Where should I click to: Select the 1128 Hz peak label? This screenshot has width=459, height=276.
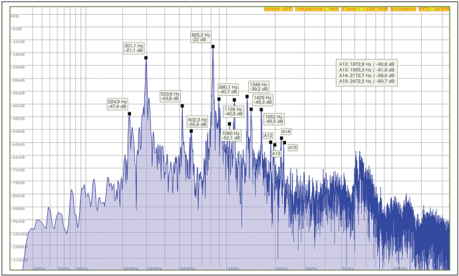click(233, 111)
